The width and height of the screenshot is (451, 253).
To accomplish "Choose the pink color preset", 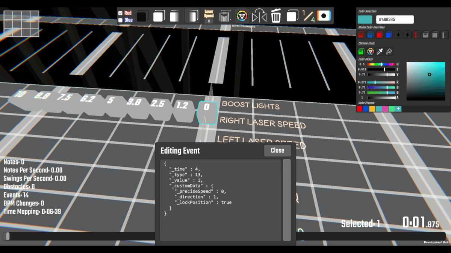I will tap(385, 109).
